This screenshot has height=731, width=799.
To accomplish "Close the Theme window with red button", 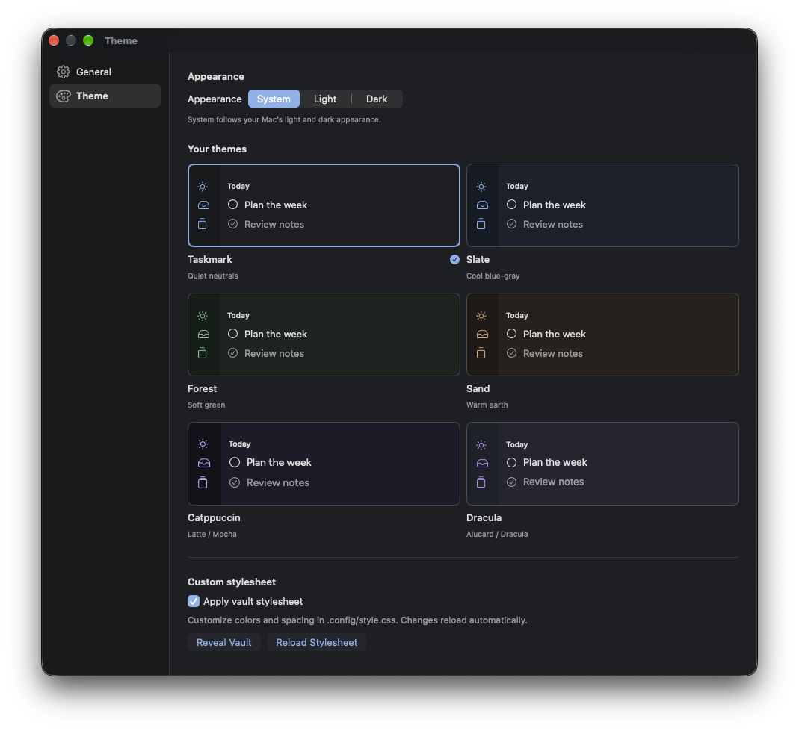I will [x=54, y=41].
